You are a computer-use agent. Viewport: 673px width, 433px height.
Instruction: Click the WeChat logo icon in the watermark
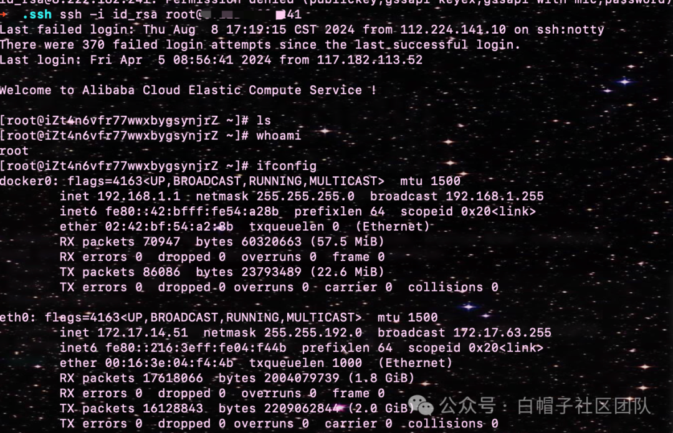pos(421,405)
